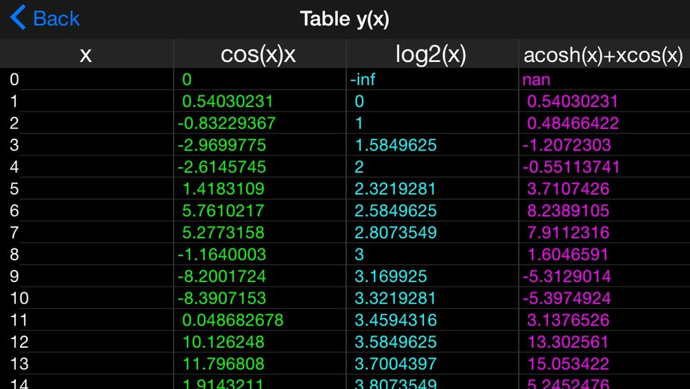The width and height of the screenshot is (690, 389).
Task: Tap the value 1.4183109
Action: click(223, 189)
